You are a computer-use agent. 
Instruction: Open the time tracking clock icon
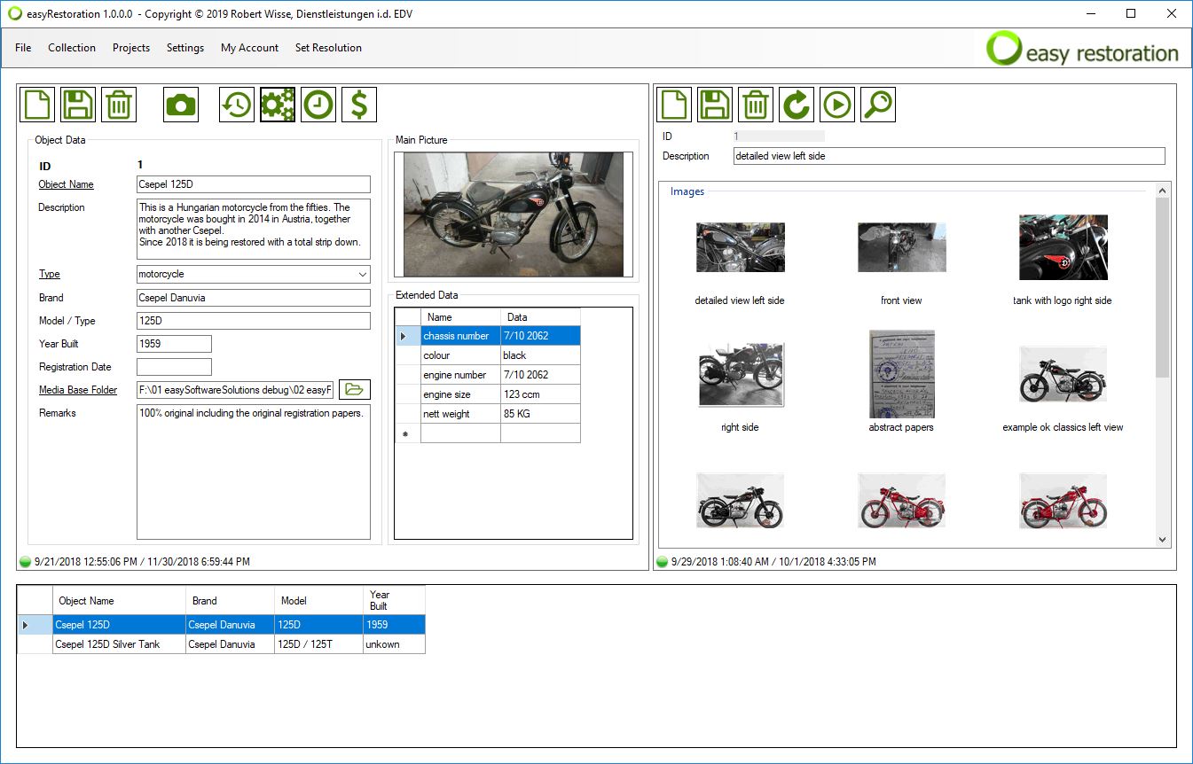pos(318,105)
